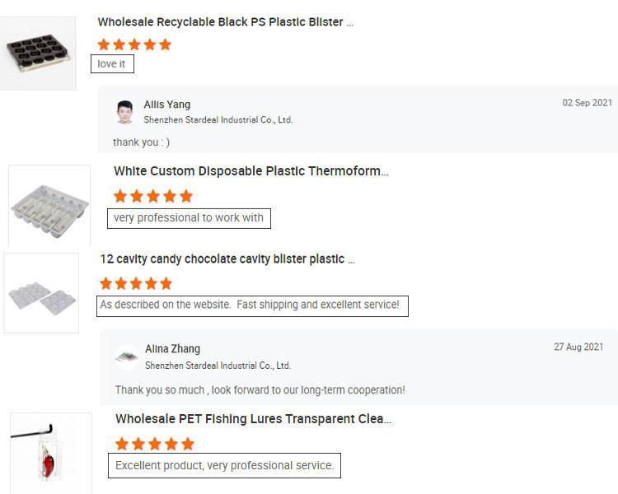Click star rating for 12 cavity candy tray
The width and height of the screenshot is (618, 494).
(136, 283)
